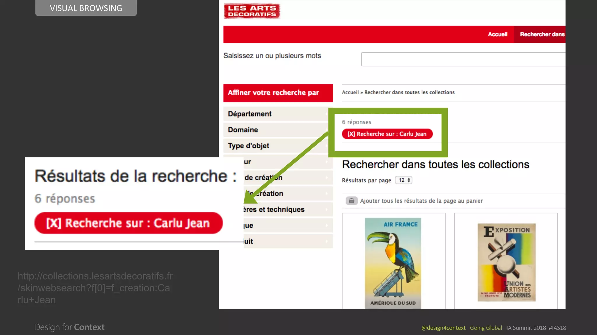Expand the Département filter
This screenshot has width=597, height=335.
pos(278,114)
